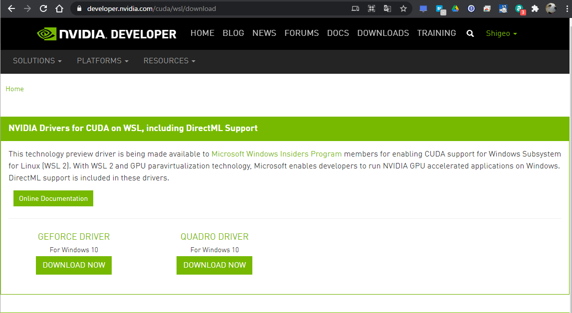Open Microsoft Windows Insiders Program link
572x313 pixels.
[276, 154]
